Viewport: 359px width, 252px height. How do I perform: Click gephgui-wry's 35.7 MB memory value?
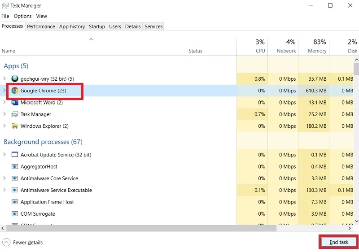pyautogui.click(x=318, y=78)
